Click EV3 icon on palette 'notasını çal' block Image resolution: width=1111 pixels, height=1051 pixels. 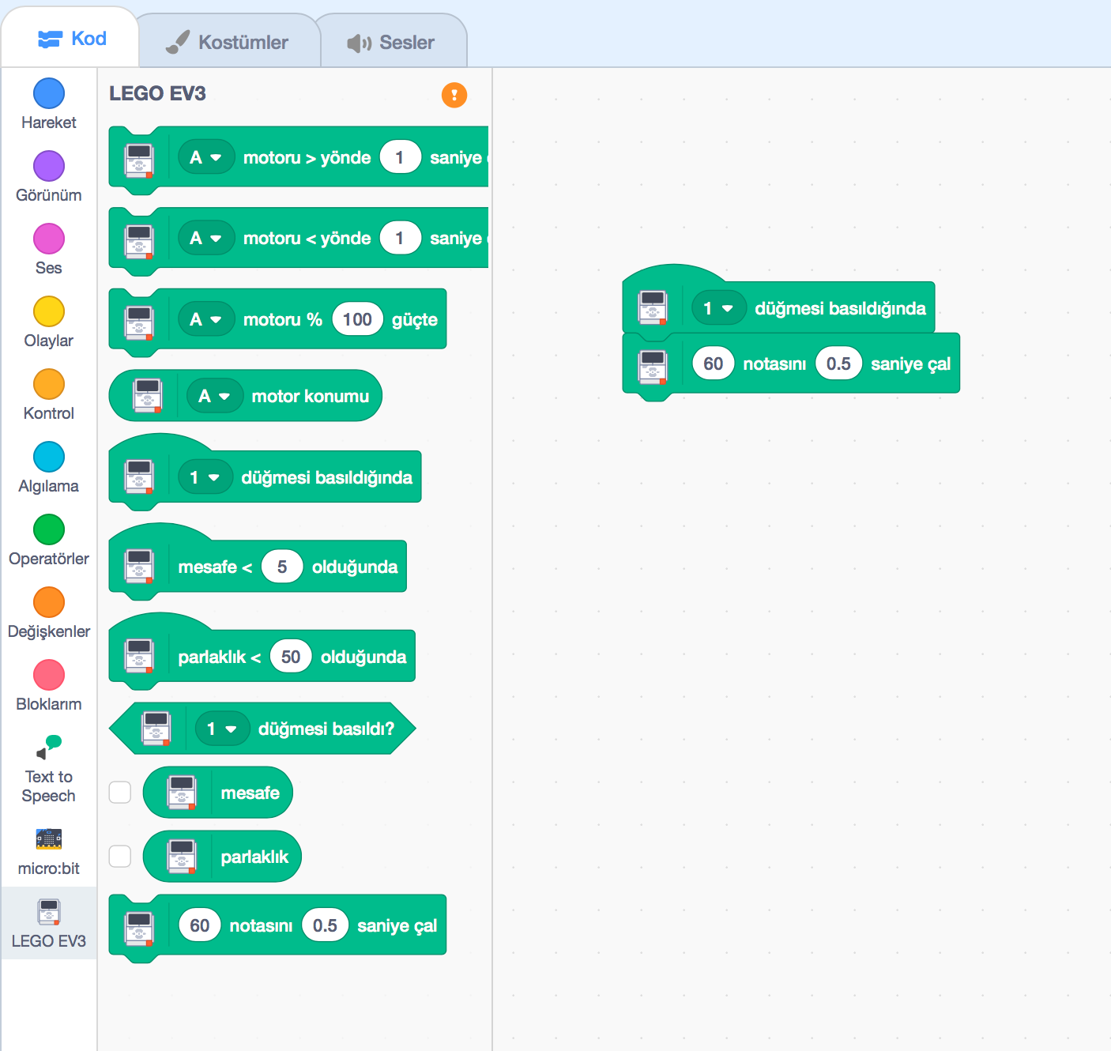coord(139,928)
